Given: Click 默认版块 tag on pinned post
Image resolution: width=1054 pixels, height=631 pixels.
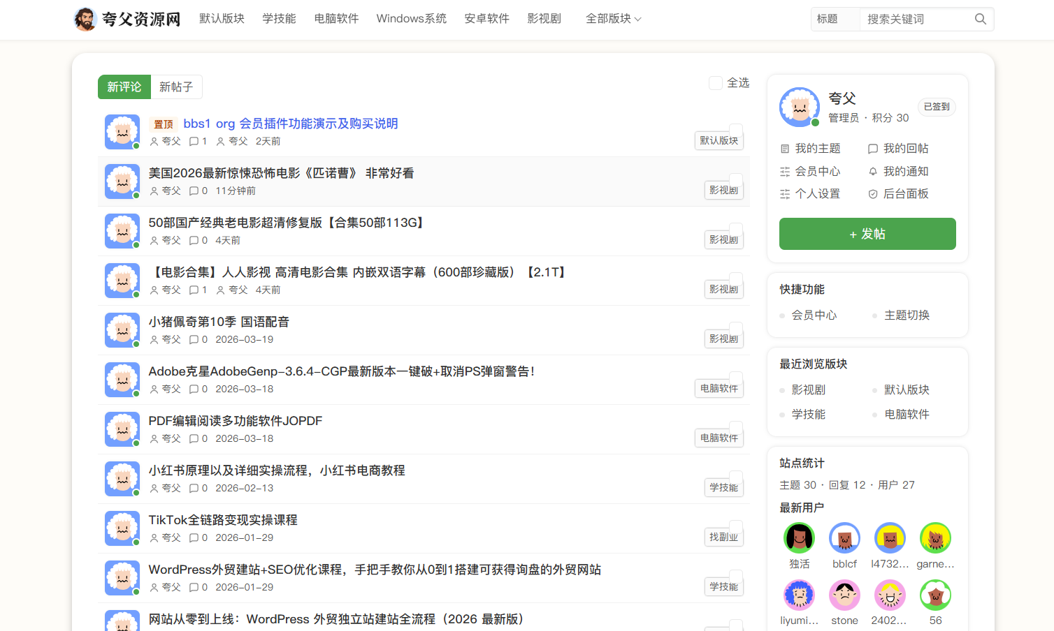Looking at the screenshot, I should pos(719,140).
